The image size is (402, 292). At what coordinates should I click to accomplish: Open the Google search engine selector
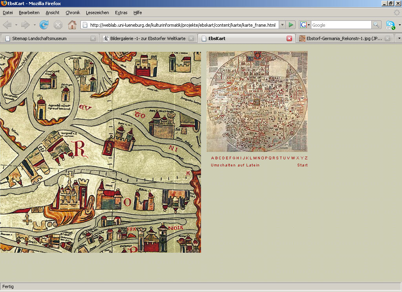click(305, 25)
